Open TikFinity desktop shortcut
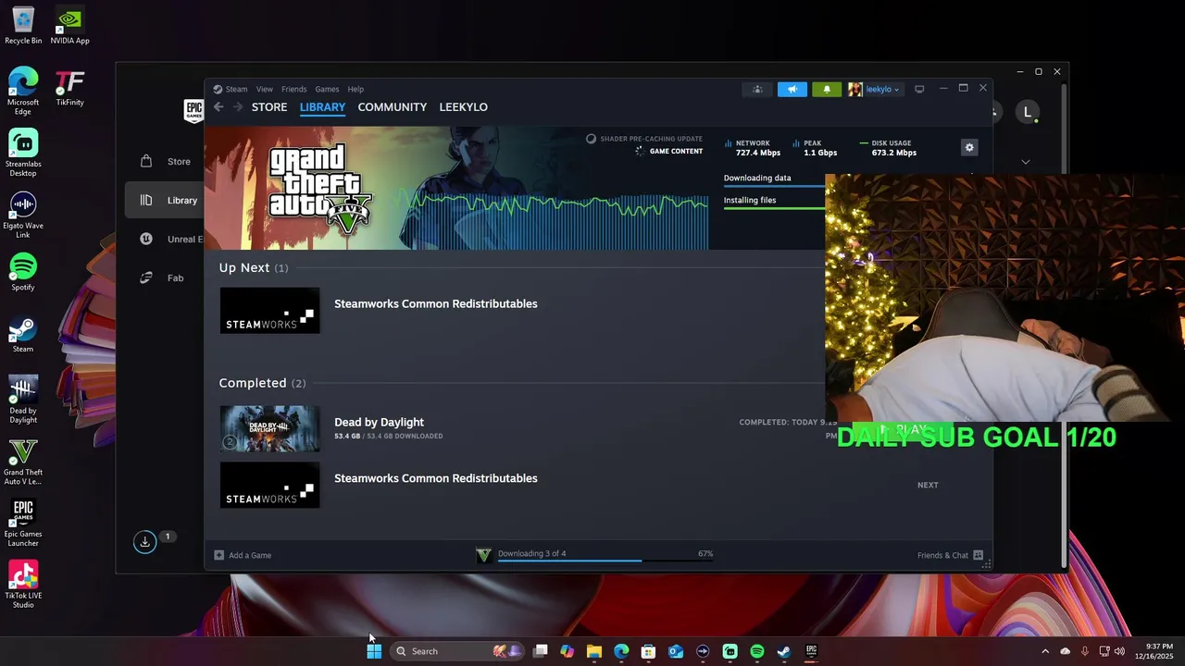 69,88
